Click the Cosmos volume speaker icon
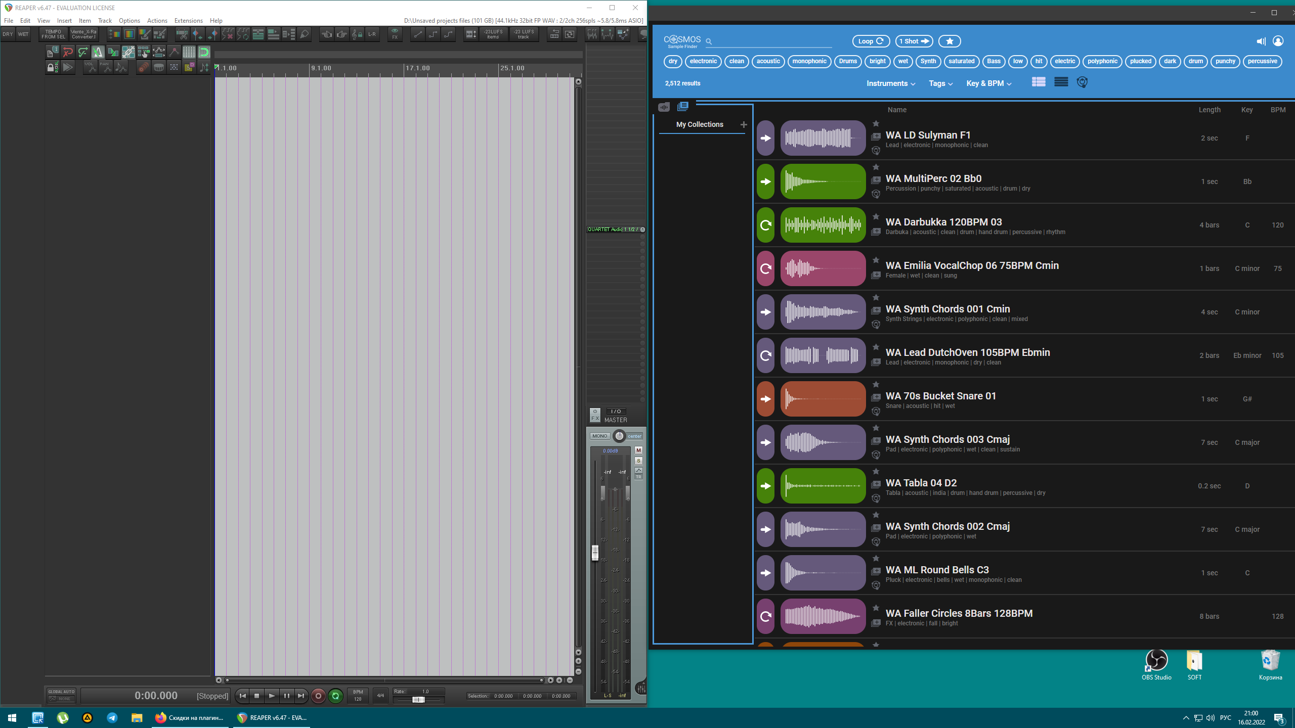1295x728 pixels. coord(1261,41)
